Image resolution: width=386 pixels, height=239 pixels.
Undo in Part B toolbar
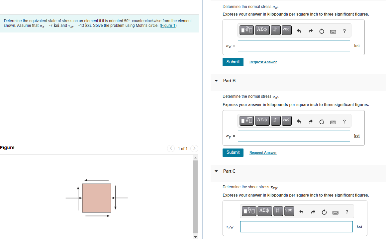pos(299,122)
